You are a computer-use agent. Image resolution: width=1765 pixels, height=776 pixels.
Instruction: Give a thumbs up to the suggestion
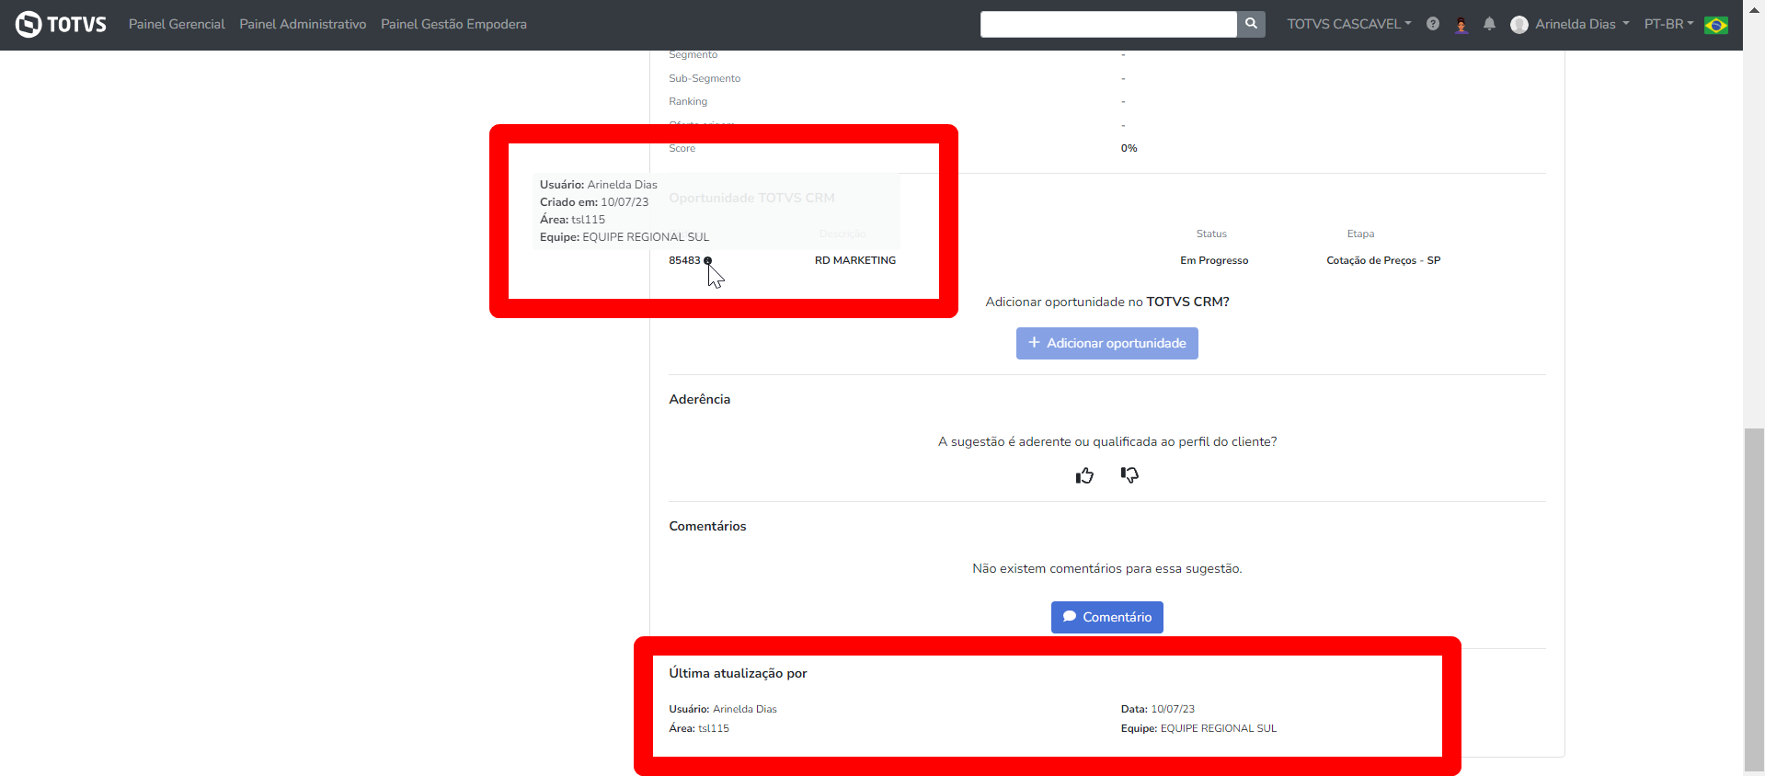pos(1085,475)
